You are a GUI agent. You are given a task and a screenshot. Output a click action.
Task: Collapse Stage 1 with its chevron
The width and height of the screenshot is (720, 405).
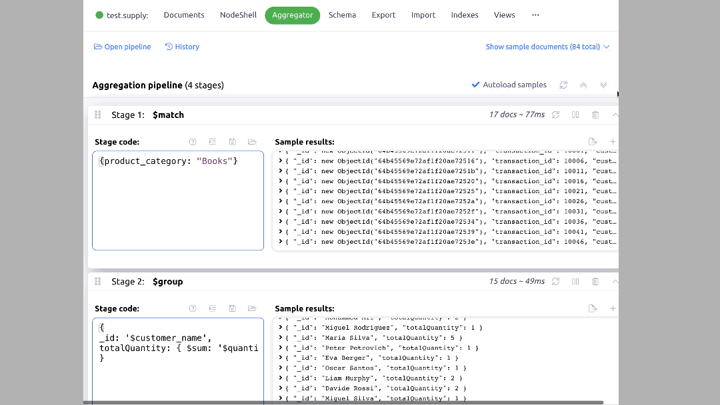pyautogui.click(x=614, y=115)
